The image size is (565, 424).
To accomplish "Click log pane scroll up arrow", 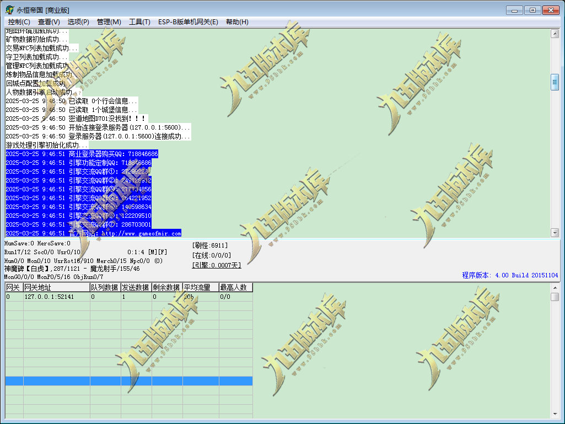I will pyautogui.click(x=555, y=34).
